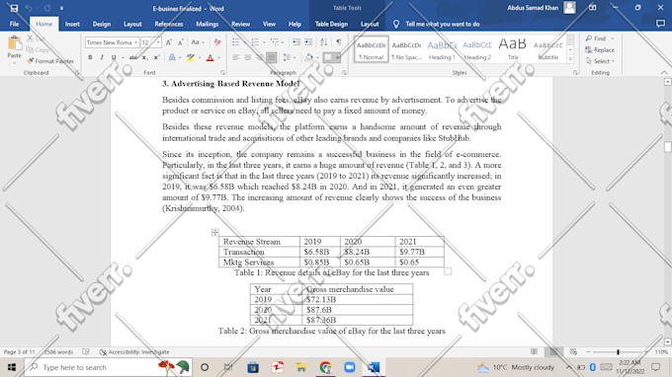
Task: Click the Bullets list icon
Action: point(236,42)
